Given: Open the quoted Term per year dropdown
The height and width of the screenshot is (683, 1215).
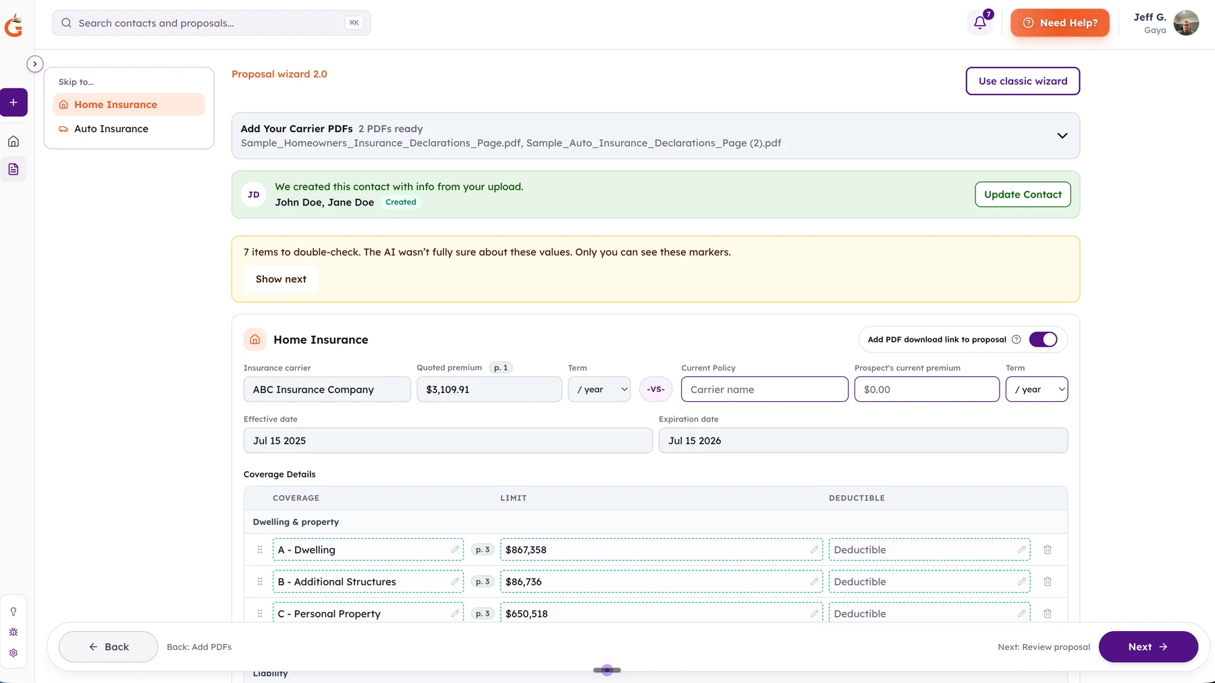Looking at the screenshot, I should pos(599,390).
